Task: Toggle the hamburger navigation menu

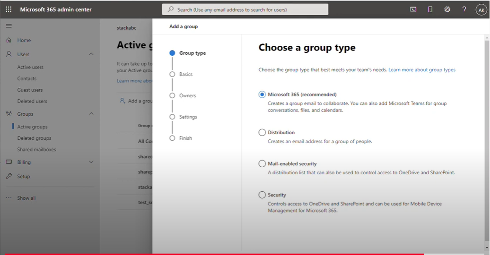Action: (9, 26)
